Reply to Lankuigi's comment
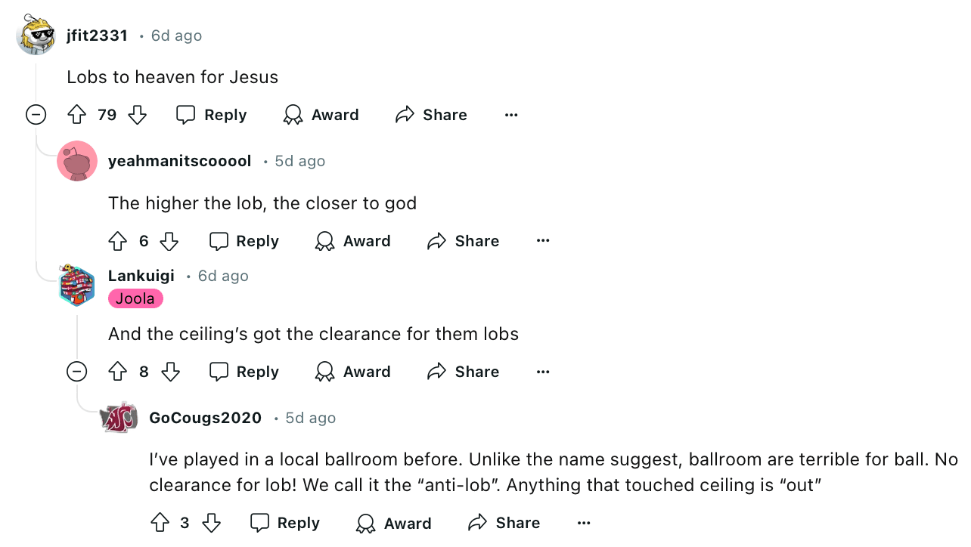 244,372
